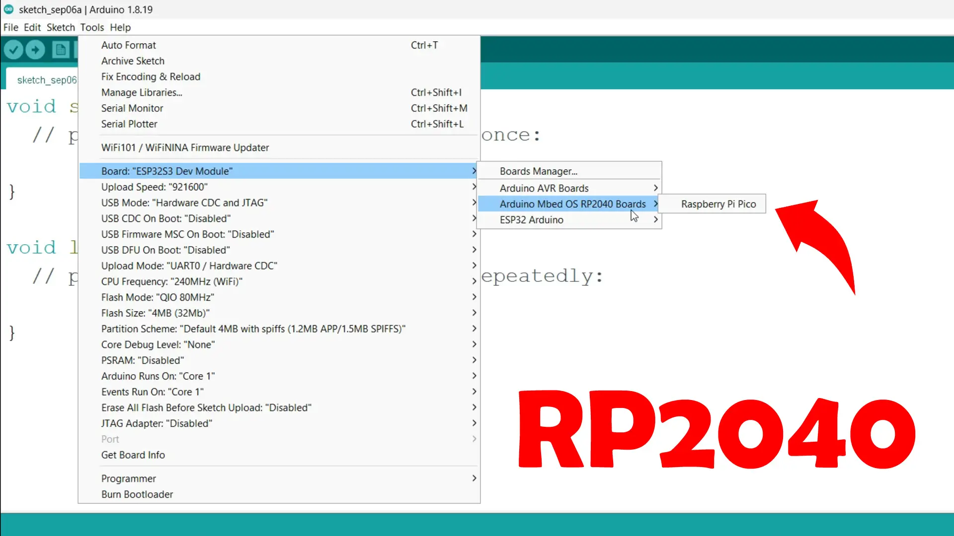The image size is (954, 536).
Task: Open the Serial Plotter
Action: (279, 124)
